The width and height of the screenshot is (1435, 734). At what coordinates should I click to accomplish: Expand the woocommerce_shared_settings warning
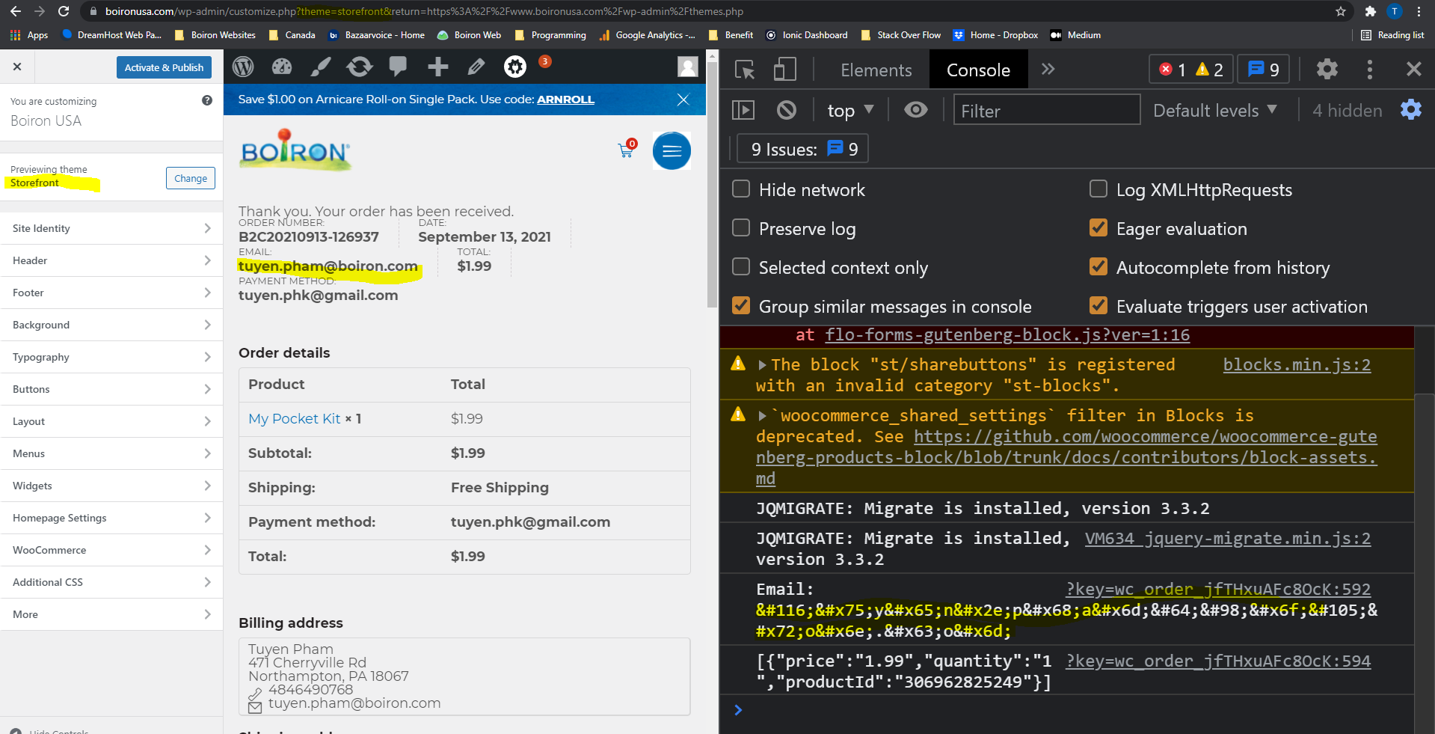coord(762,416)
